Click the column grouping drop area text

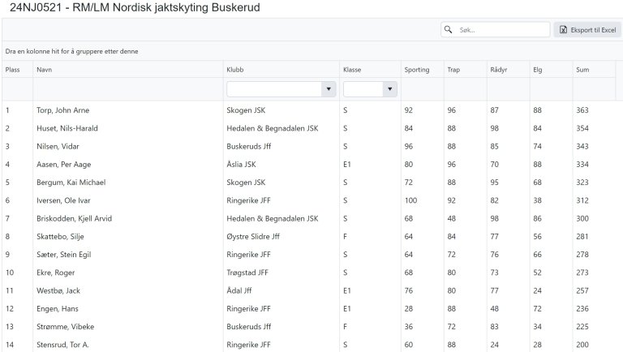71,51
